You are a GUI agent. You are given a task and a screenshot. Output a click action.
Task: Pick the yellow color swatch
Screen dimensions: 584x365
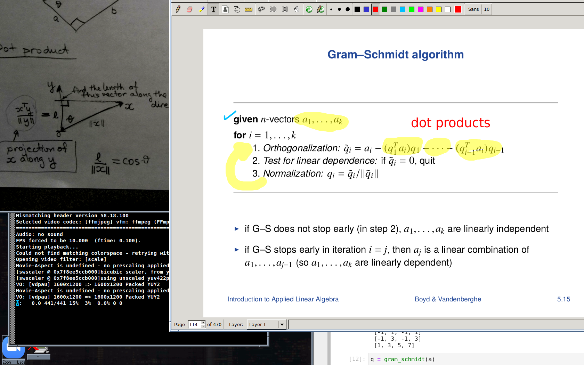(x=439, y=9)
